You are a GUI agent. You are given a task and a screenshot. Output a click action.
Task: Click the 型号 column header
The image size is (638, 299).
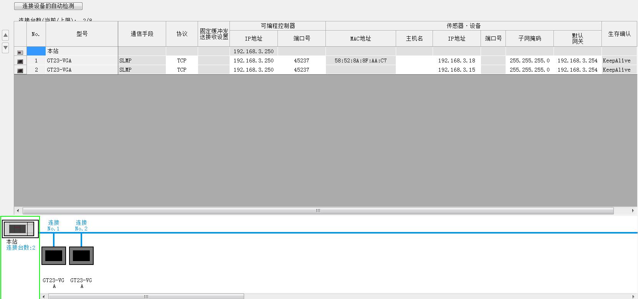click(x=82, y=34)
